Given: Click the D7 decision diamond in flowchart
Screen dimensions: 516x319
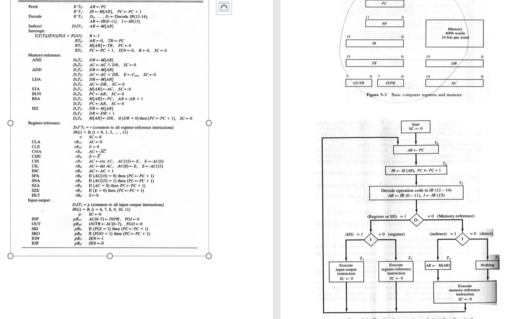Looking at the screenshot, I should 416,220.
